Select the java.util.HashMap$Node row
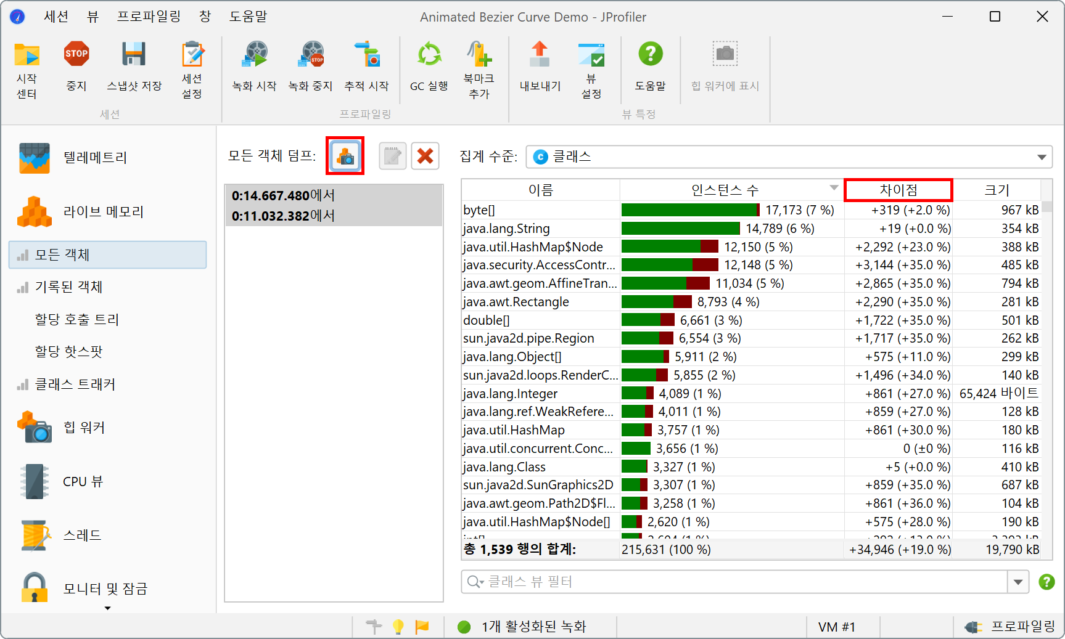 click(751, 247)
